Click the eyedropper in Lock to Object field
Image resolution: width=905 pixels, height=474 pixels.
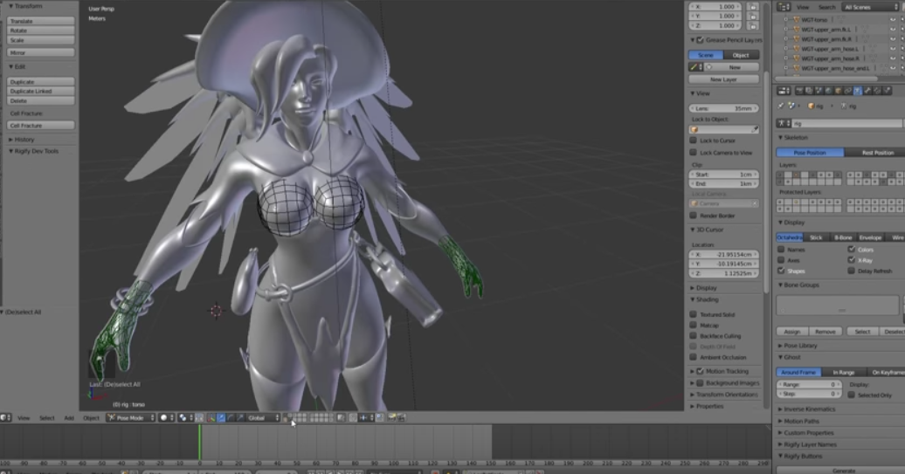tap(755, 129)
